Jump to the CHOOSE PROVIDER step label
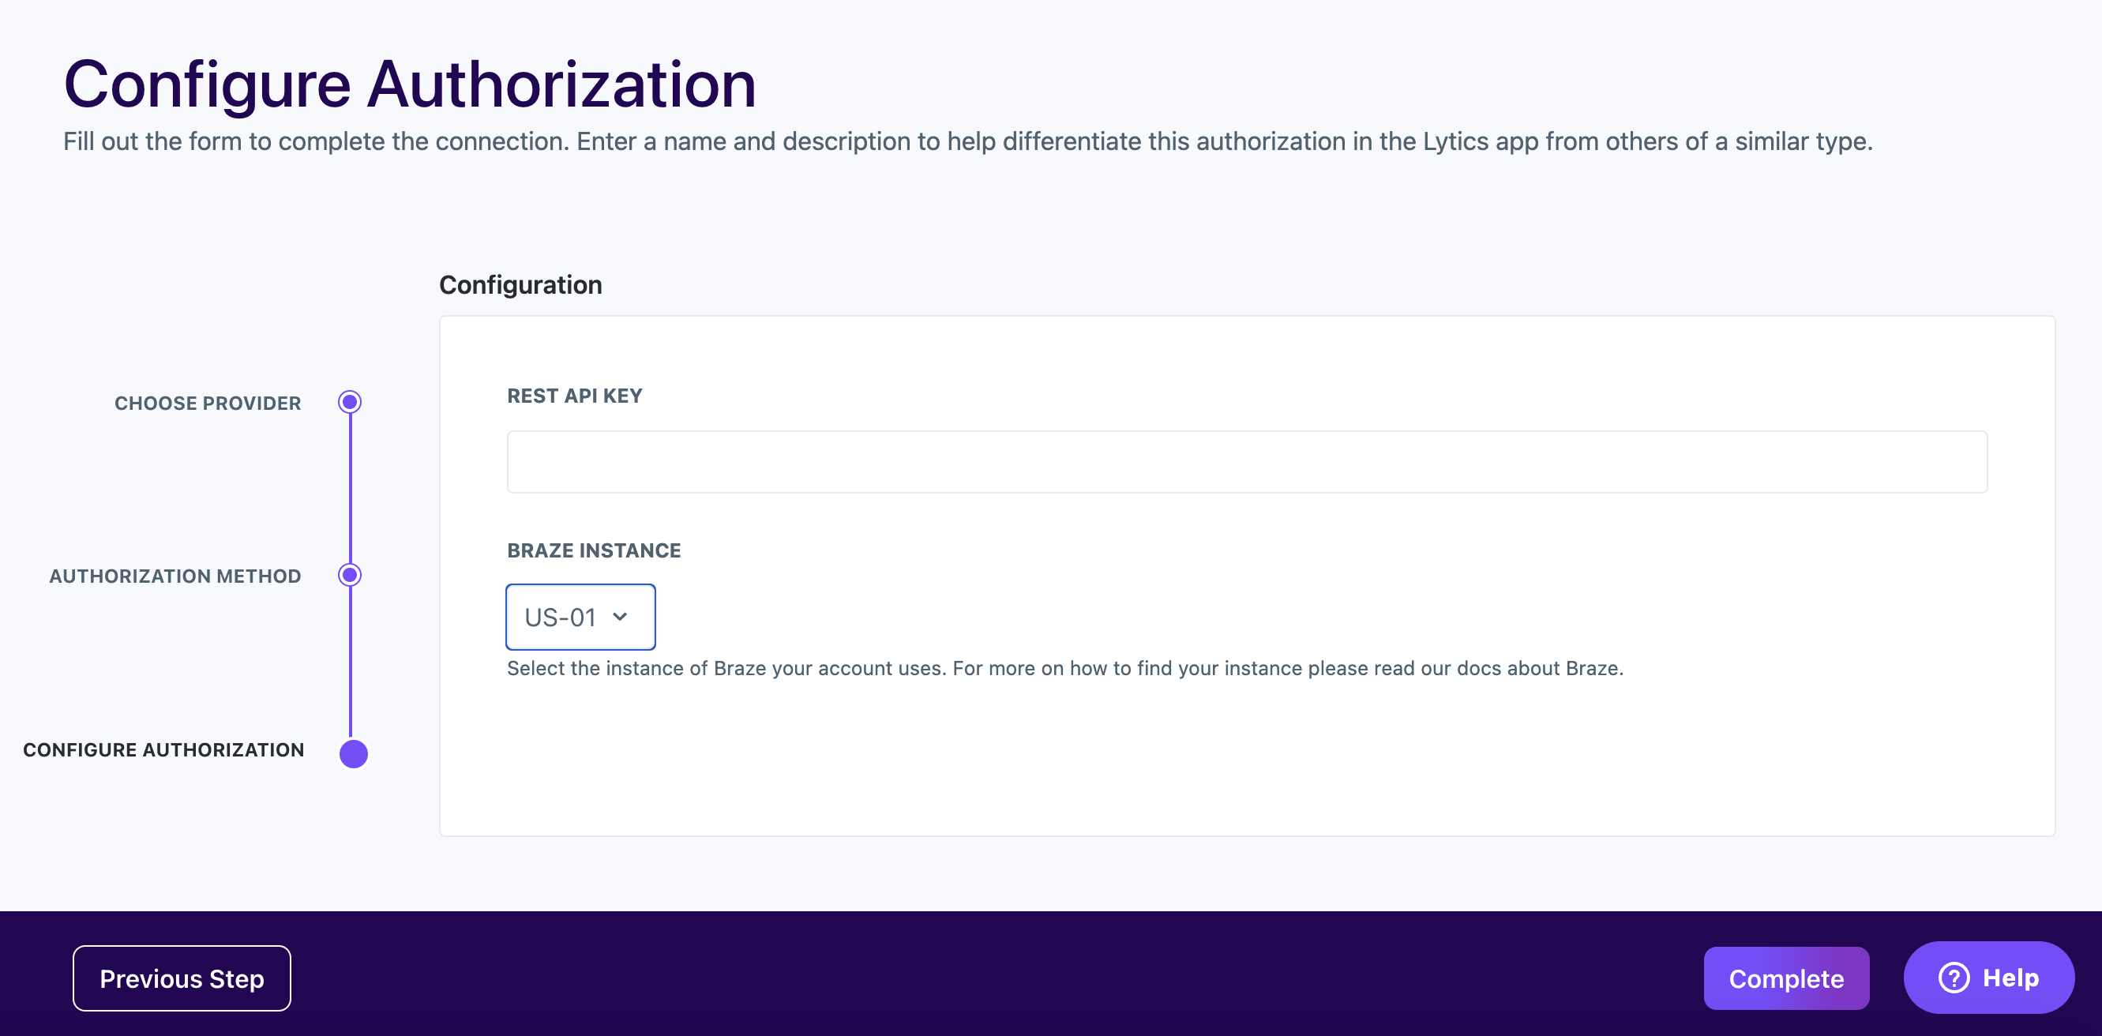The height and width of the screenshot is (1036, 2102). pos(207,403)
